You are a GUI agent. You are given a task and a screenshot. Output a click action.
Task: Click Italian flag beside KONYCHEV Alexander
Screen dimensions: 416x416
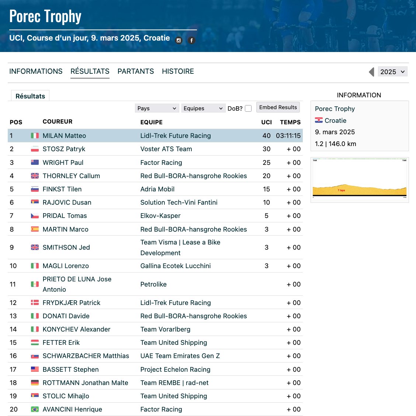pos(35,329)
